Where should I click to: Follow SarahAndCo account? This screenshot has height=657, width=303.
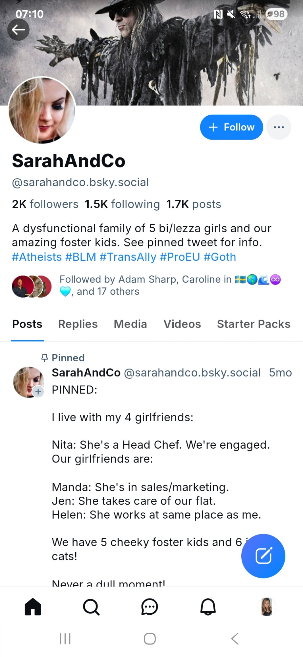(231, 127)
